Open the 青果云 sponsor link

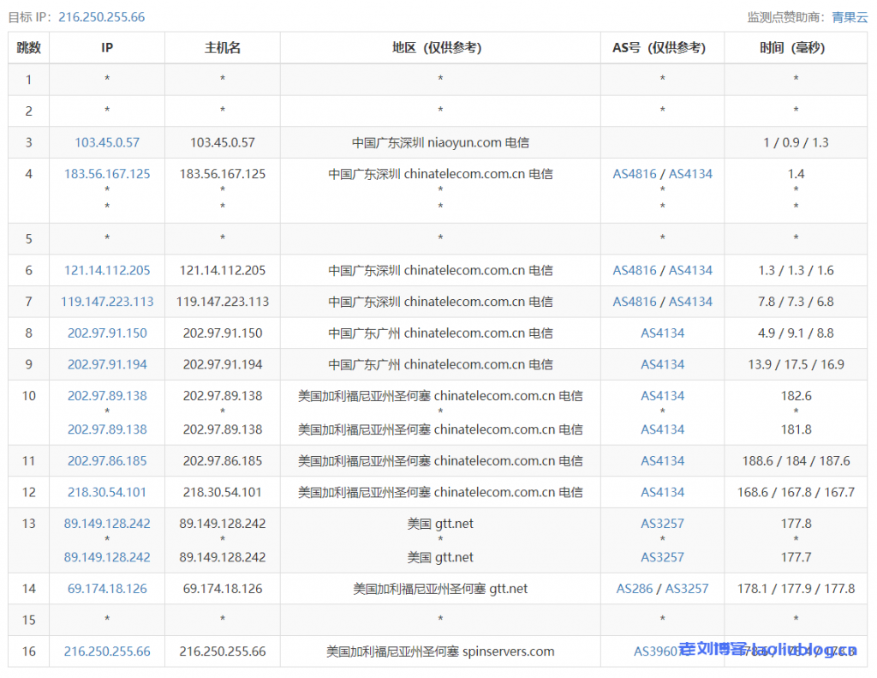point(850,17)
